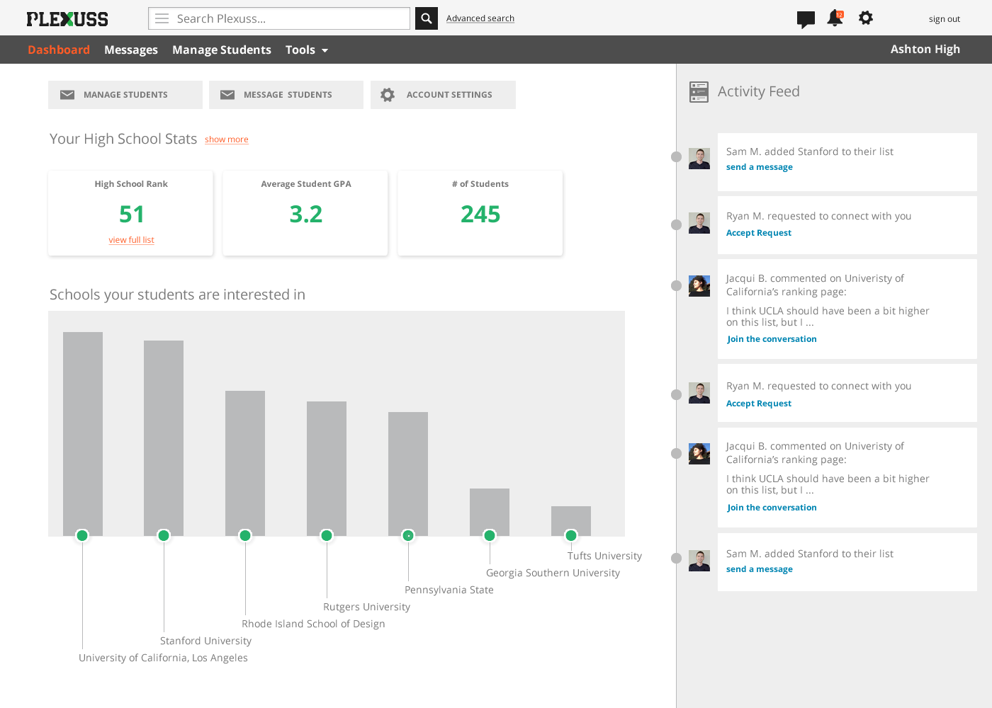
Task: Expand the Tools dropdown menu
Action: tap(307, 50)
